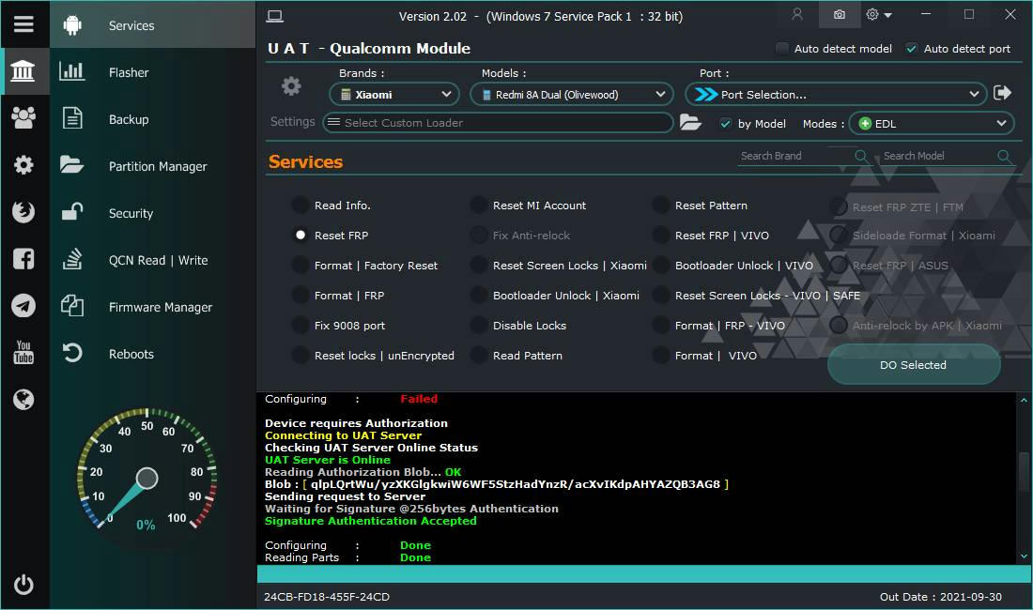Screen dimensions: 1033x610
Task: Select Fix 9008 port option
Action: pos(301,325)
